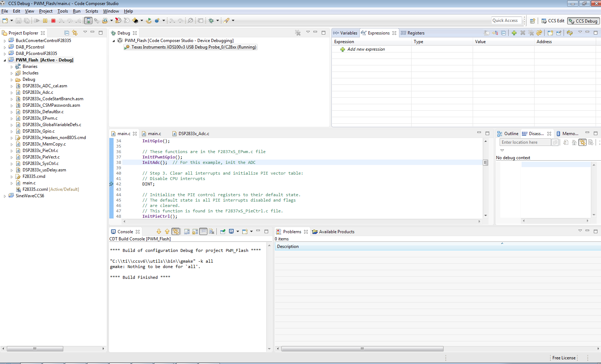Expand the PWM_Flash Includes folder
This screenshot has width=601, height=364.
(12, 73)
